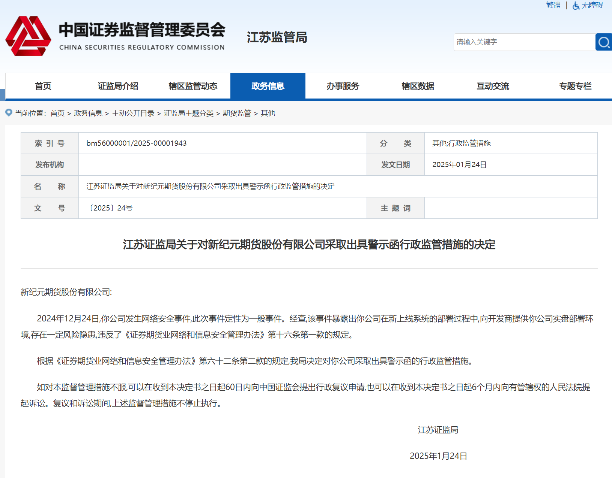Click the issue date 2025年01月24日
612x478 pixels.
tap(460, 165)
